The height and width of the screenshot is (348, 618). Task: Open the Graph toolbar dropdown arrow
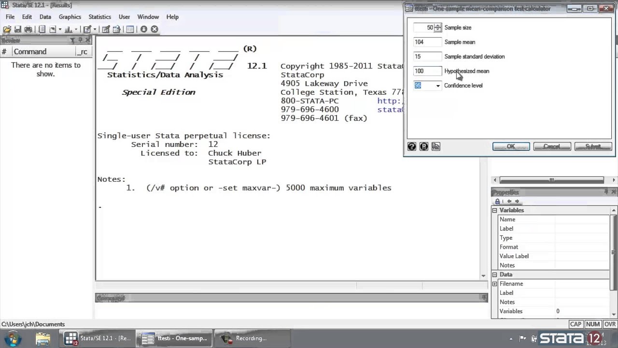click(76, 29)
